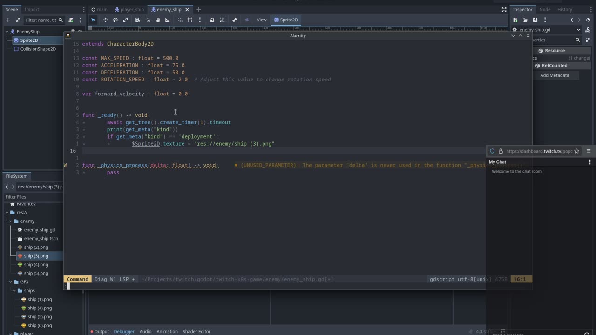
Task: Collapse the enemy folder
Action: click(11, 221)
